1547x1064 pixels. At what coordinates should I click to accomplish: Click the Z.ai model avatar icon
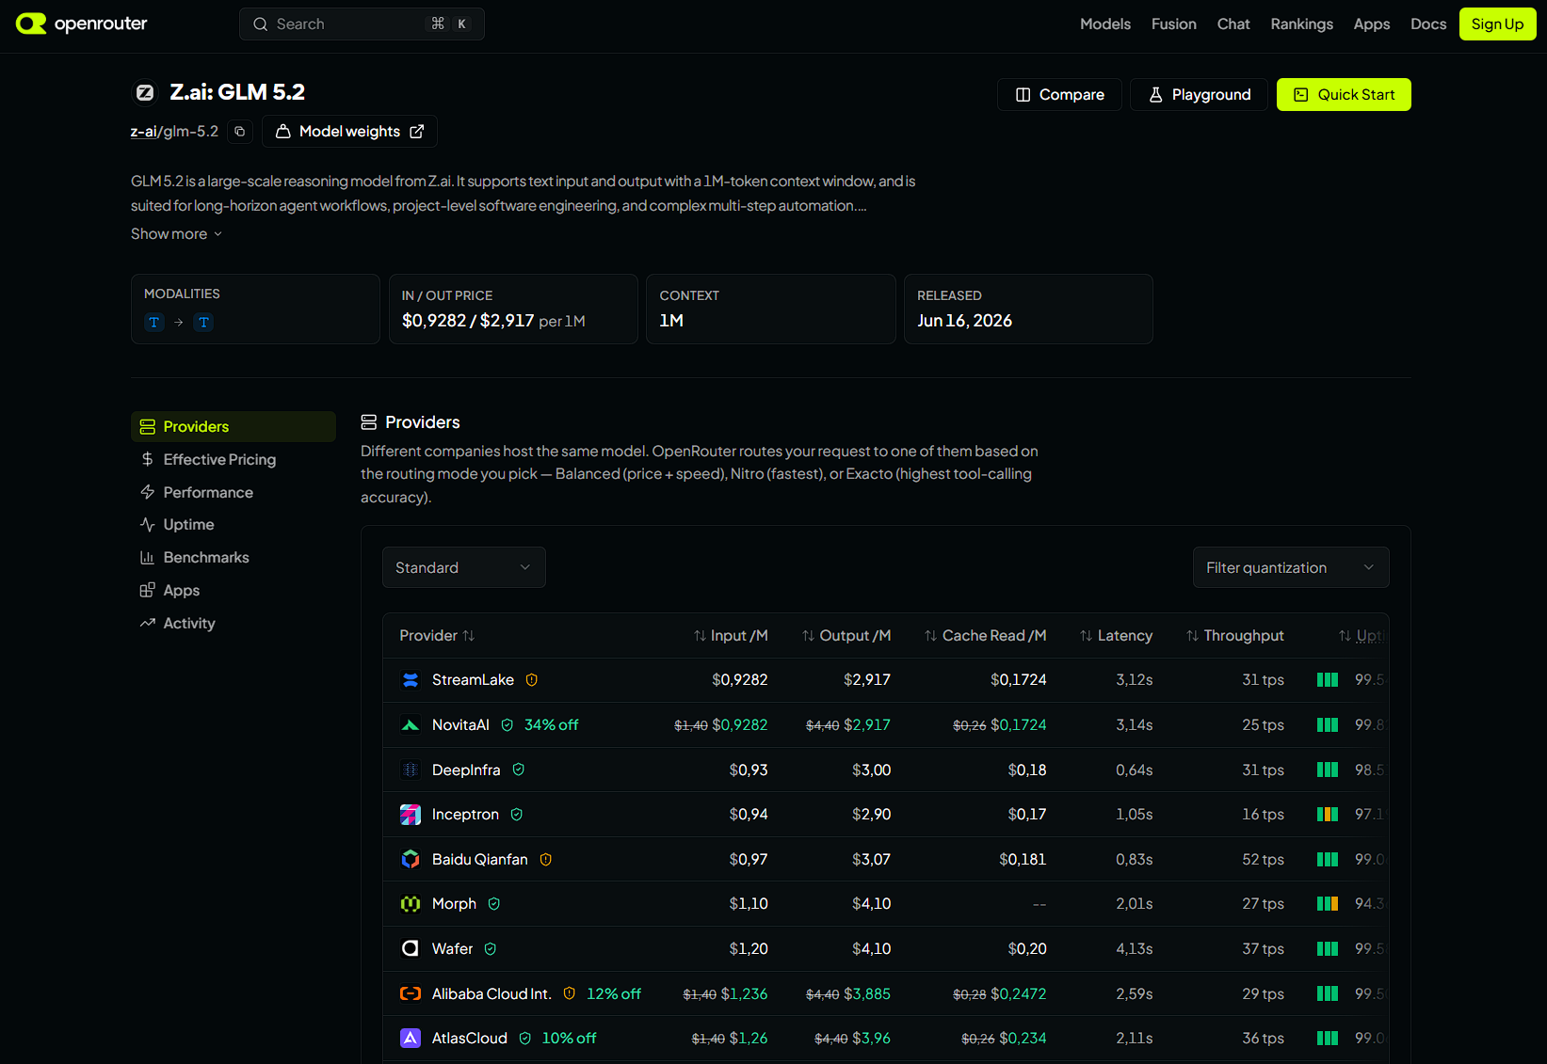[x=145, y=92]
